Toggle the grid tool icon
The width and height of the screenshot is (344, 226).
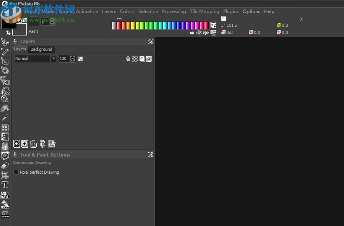pyautogui.click(x=5, y=128)
